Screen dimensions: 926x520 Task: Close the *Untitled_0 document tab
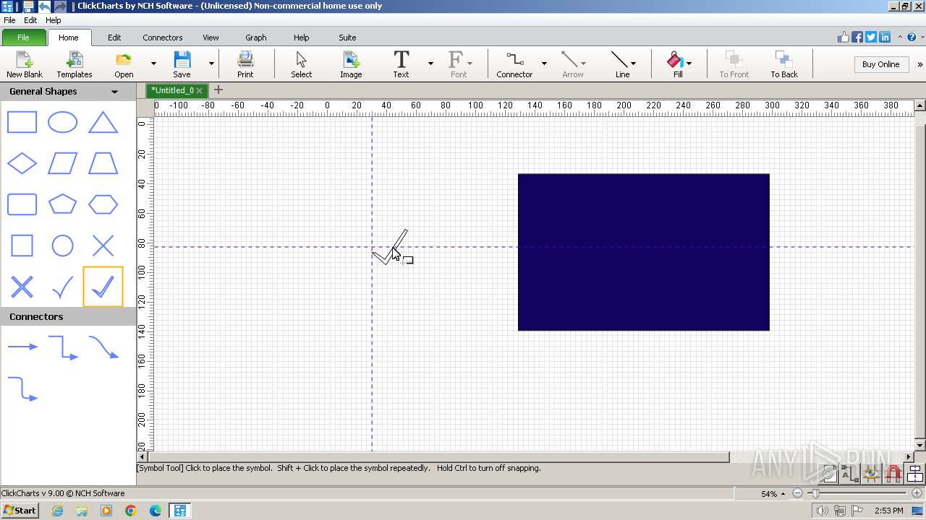click(199, 90)
